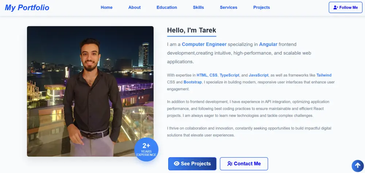Click the highlighted Computer Engineer text
The width and height of the screenshot is (365, 173).
coord(204,44)
